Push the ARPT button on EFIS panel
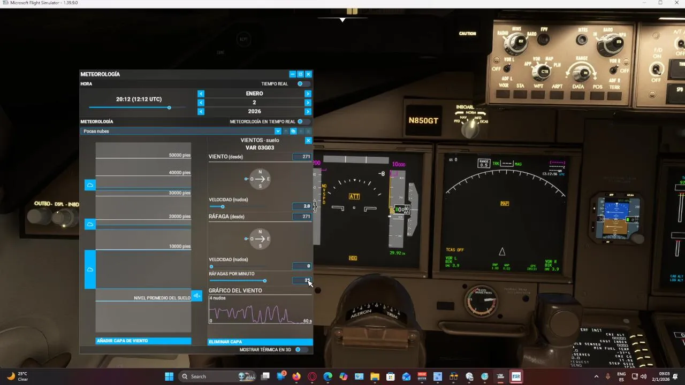The image size is (685, 385). (x=557, y=96)
